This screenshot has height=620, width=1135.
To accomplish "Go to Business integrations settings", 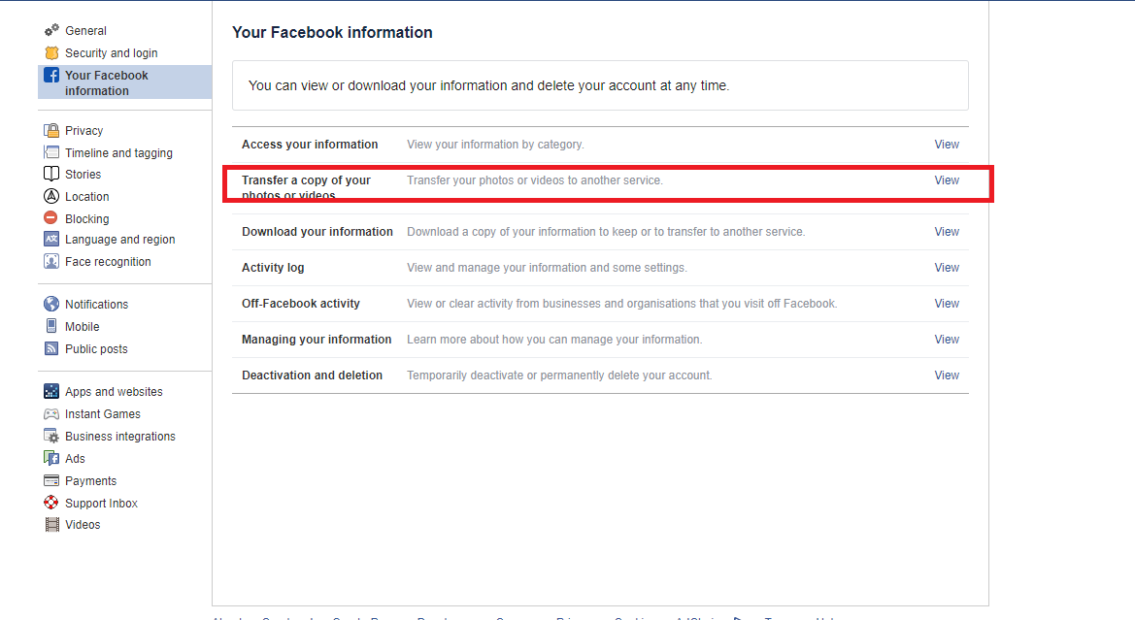I will pyautogui.click(x=119, y=437).
